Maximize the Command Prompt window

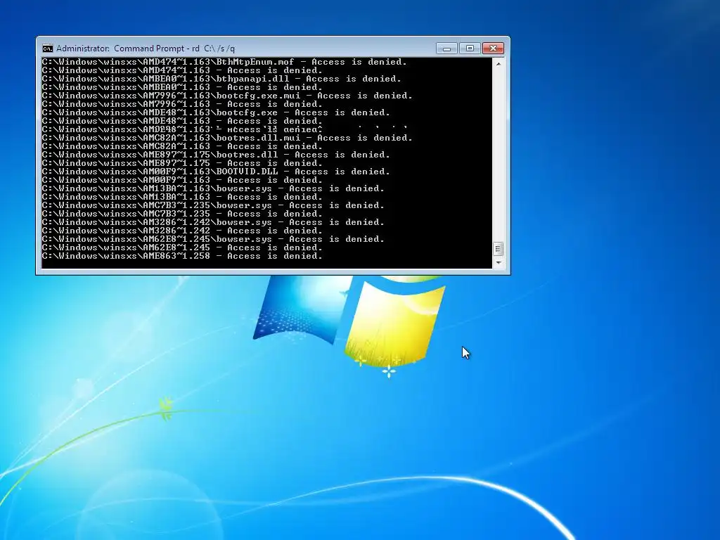(470, 49)
